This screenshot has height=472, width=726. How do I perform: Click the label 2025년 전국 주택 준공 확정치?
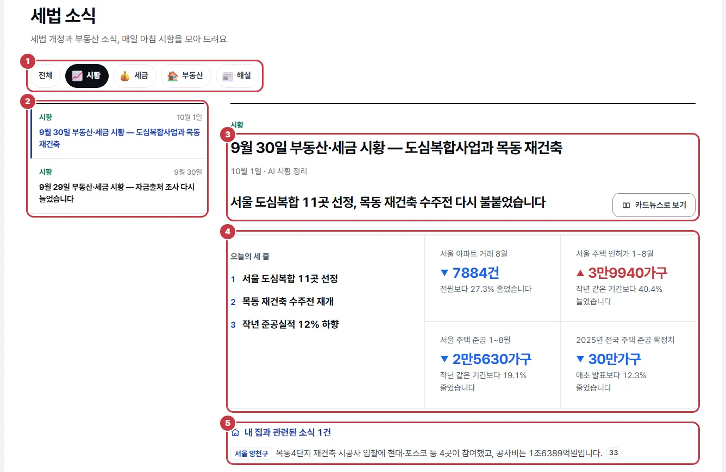(625, 340)
